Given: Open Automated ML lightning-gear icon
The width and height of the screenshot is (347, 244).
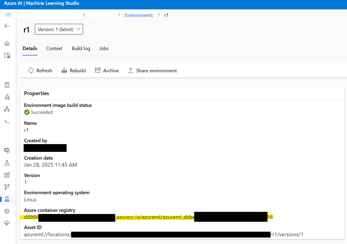Looking at the screenshot, I should point(7,97).
